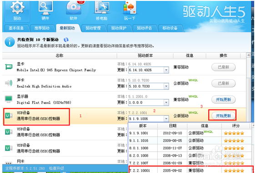
Task: Click the 显卡 graphics card icon
Action: tap(9, 67)
